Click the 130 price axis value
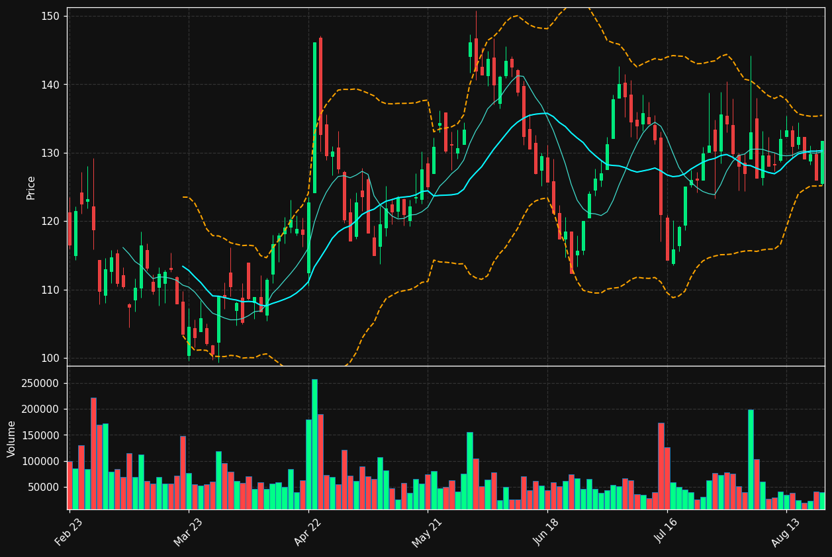This screenshot has width=832, height=557. 52,153
